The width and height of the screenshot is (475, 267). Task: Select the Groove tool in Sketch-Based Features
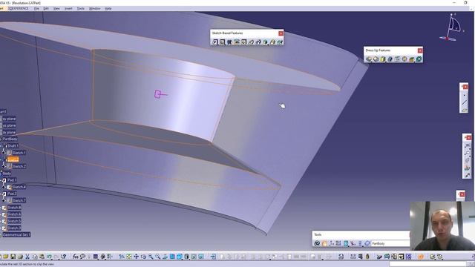click(237, 42)
